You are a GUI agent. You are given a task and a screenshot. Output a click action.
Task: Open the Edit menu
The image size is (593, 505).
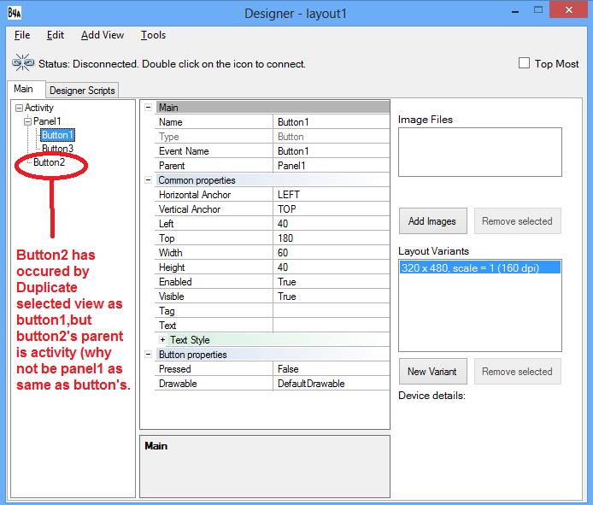tap(56, 35)
